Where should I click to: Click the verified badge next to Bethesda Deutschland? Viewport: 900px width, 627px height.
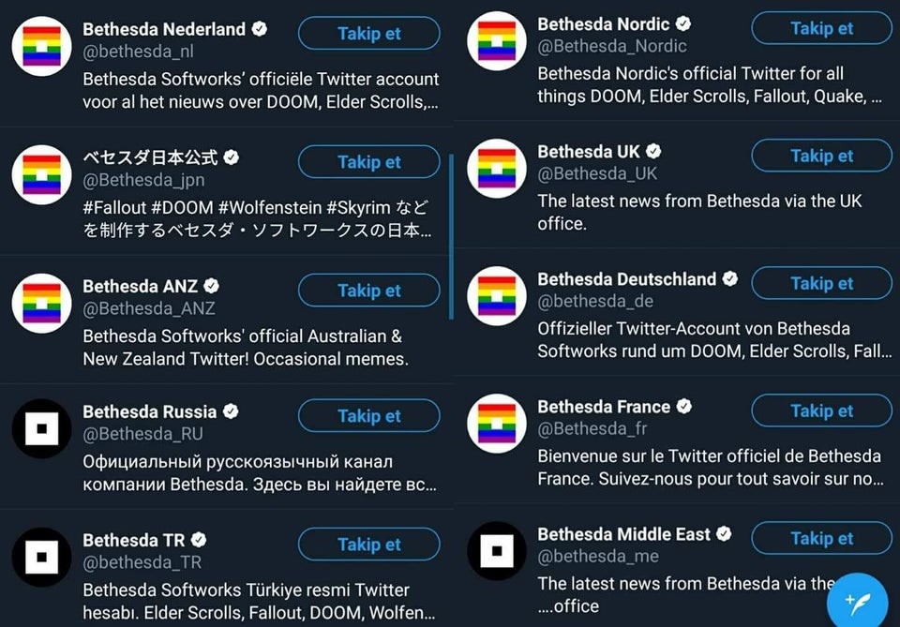(730, 278)
